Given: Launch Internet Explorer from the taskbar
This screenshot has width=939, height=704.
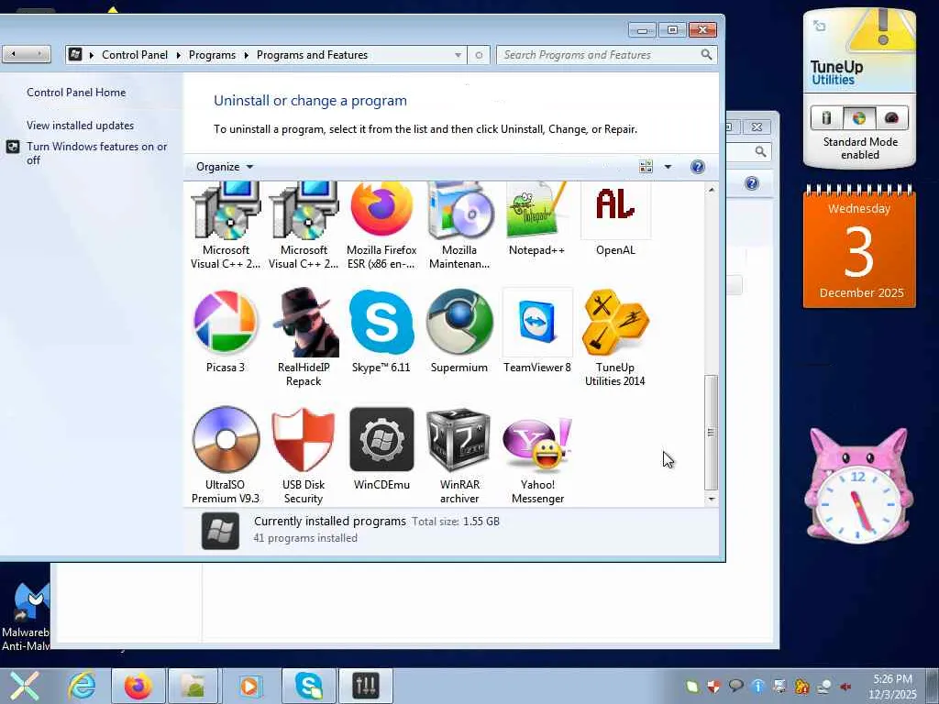Looking at the screenshot, I should (x=82, y=686).
